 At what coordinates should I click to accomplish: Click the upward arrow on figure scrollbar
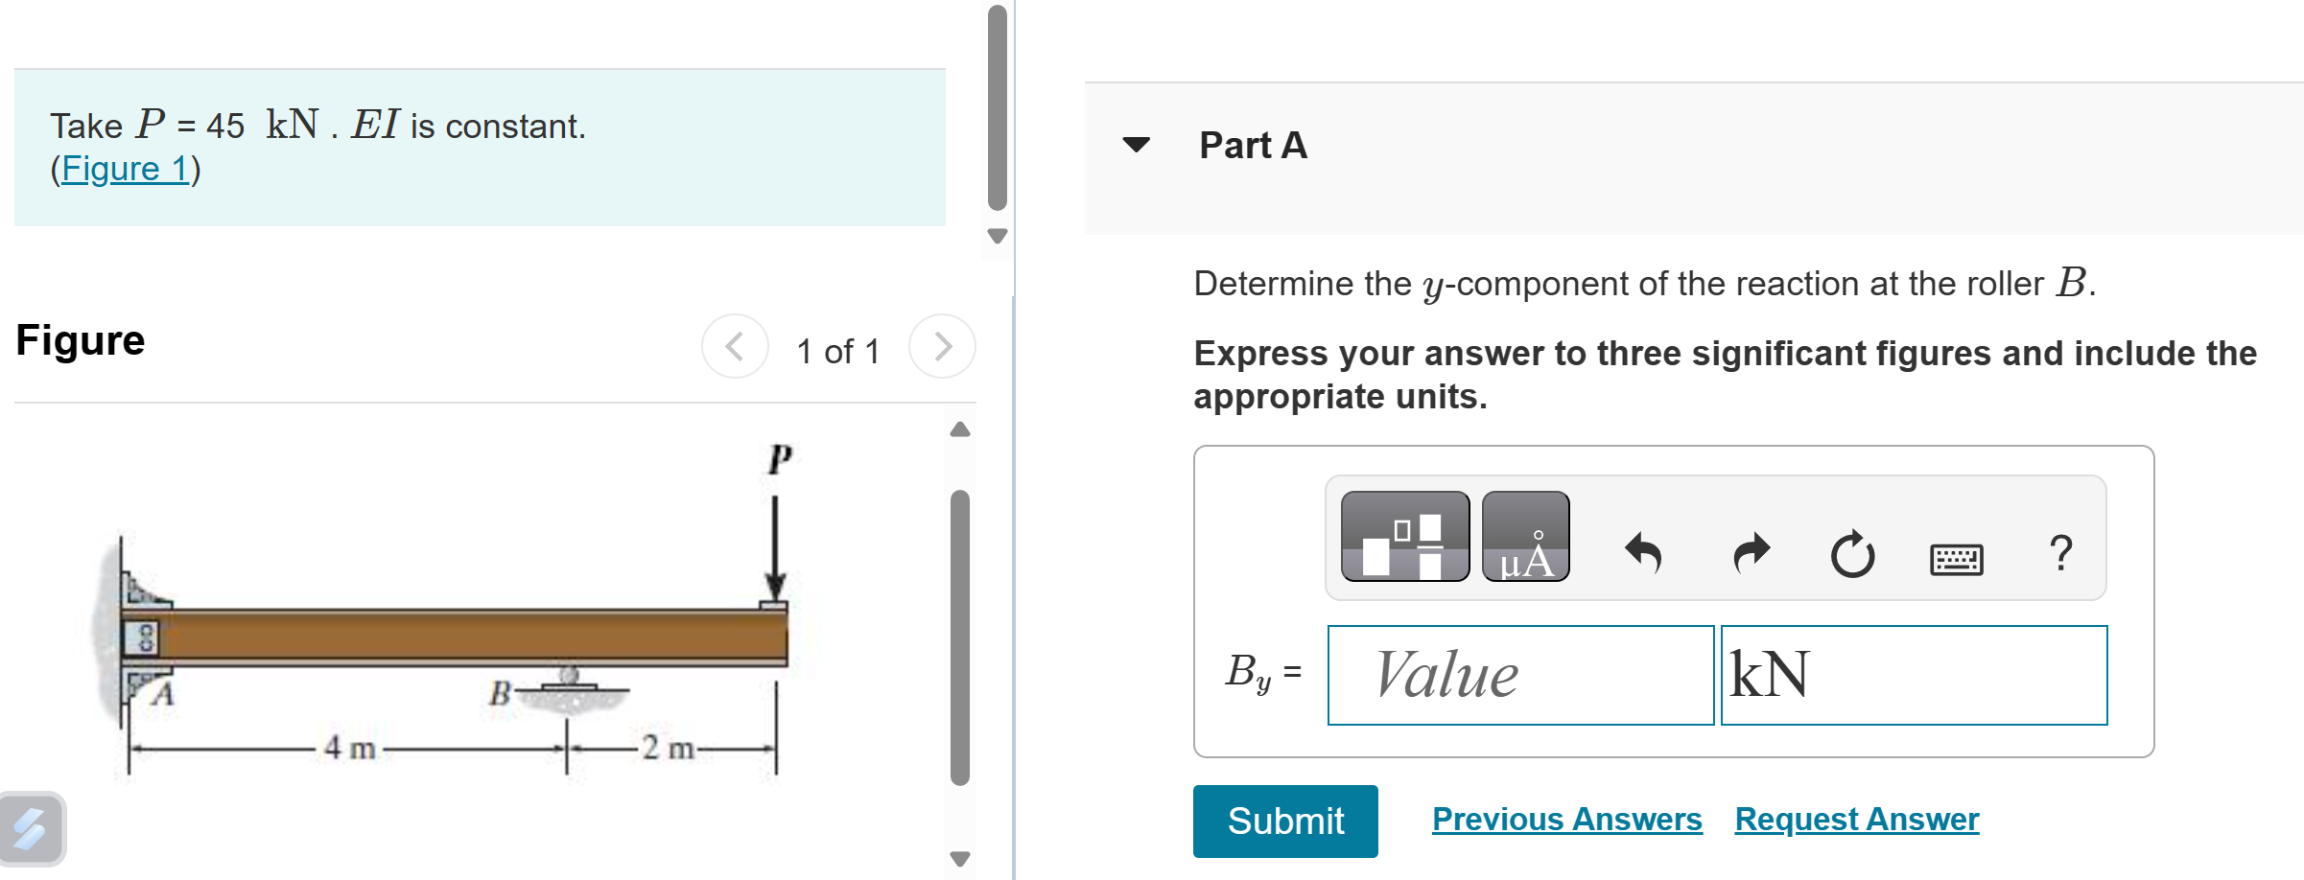[959, 428]
